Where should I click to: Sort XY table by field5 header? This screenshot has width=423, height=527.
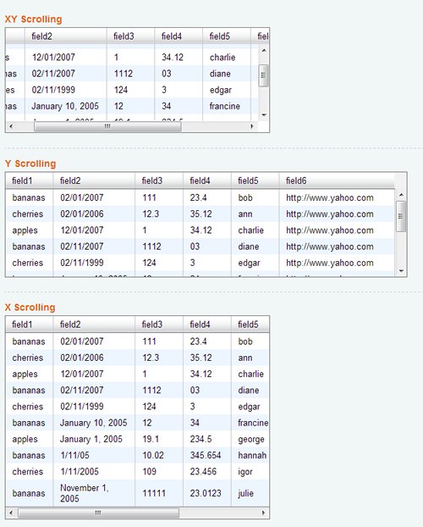point(227,36)
